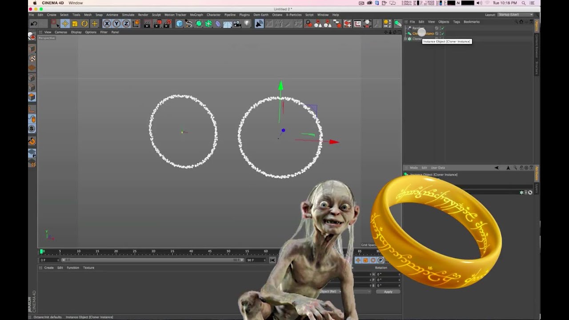
Task: Open the Layout Startup (User) dropdown
Action: [515, 15]
